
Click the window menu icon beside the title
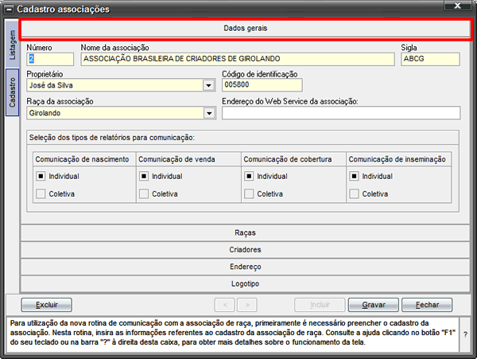click(x=9, y=10)
